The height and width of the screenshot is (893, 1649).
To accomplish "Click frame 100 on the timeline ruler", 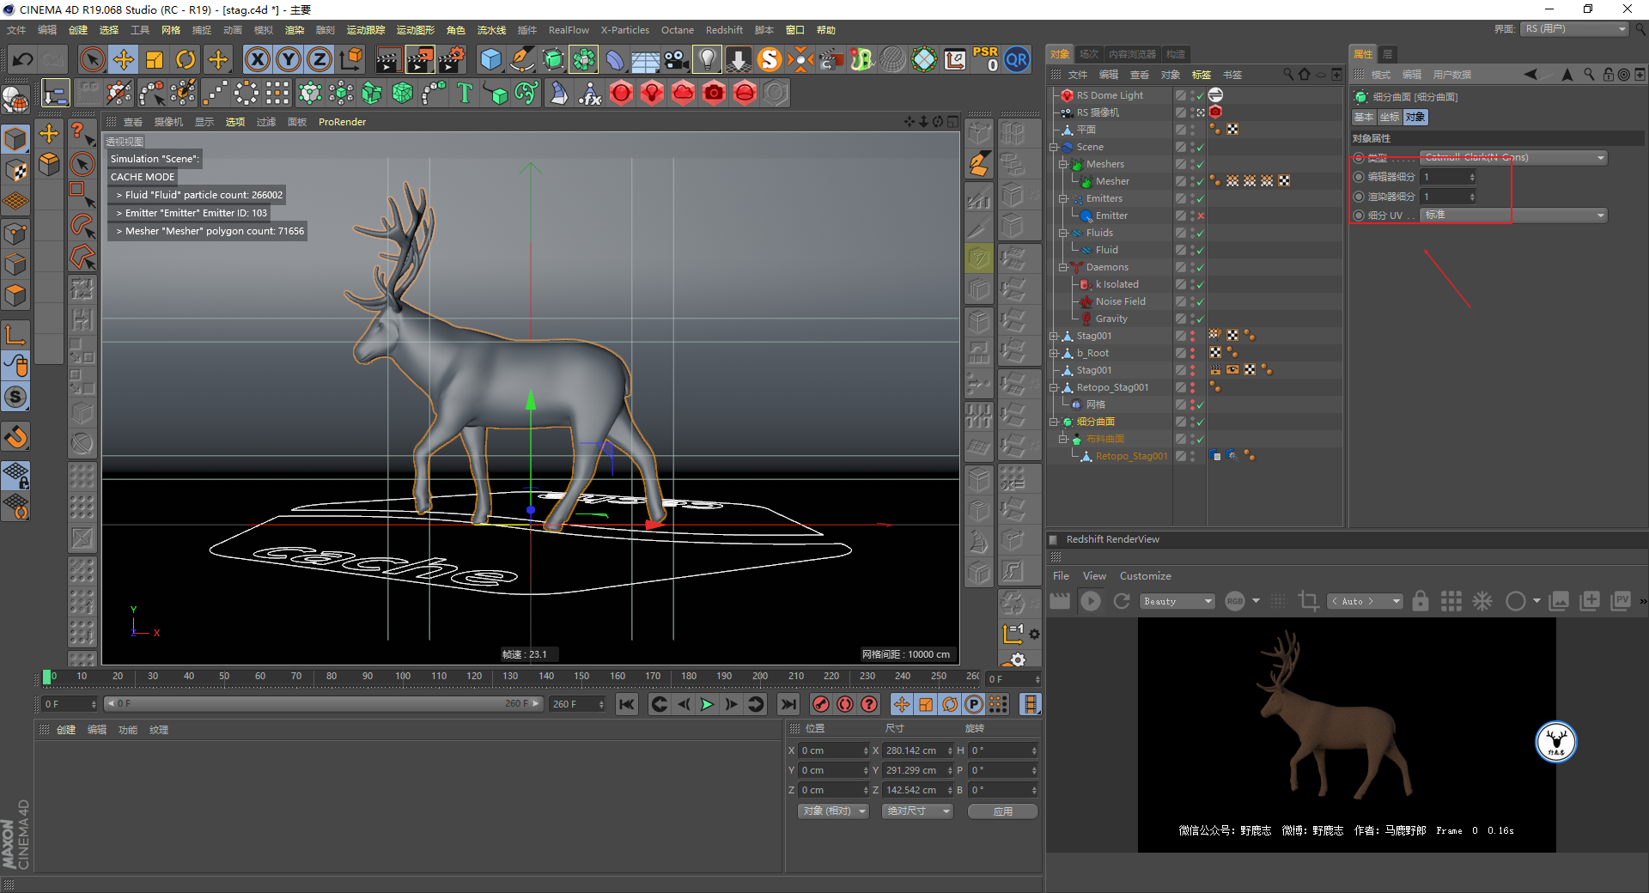I will (x=403, y=677).
